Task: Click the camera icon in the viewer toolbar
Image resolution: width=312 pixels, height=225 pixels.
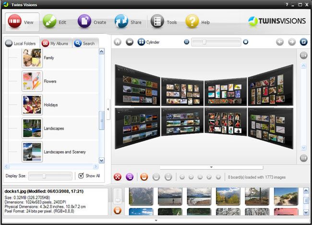Action: pos(130,42)
